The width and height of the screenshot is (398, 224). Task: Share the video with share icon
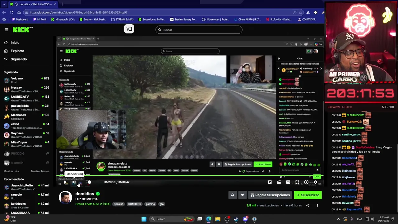click(x=308, y=205)
